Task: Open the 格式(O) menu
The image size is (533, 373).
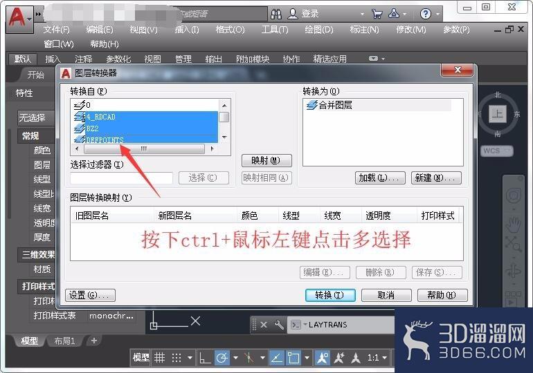Action: [x=230, y=30]
